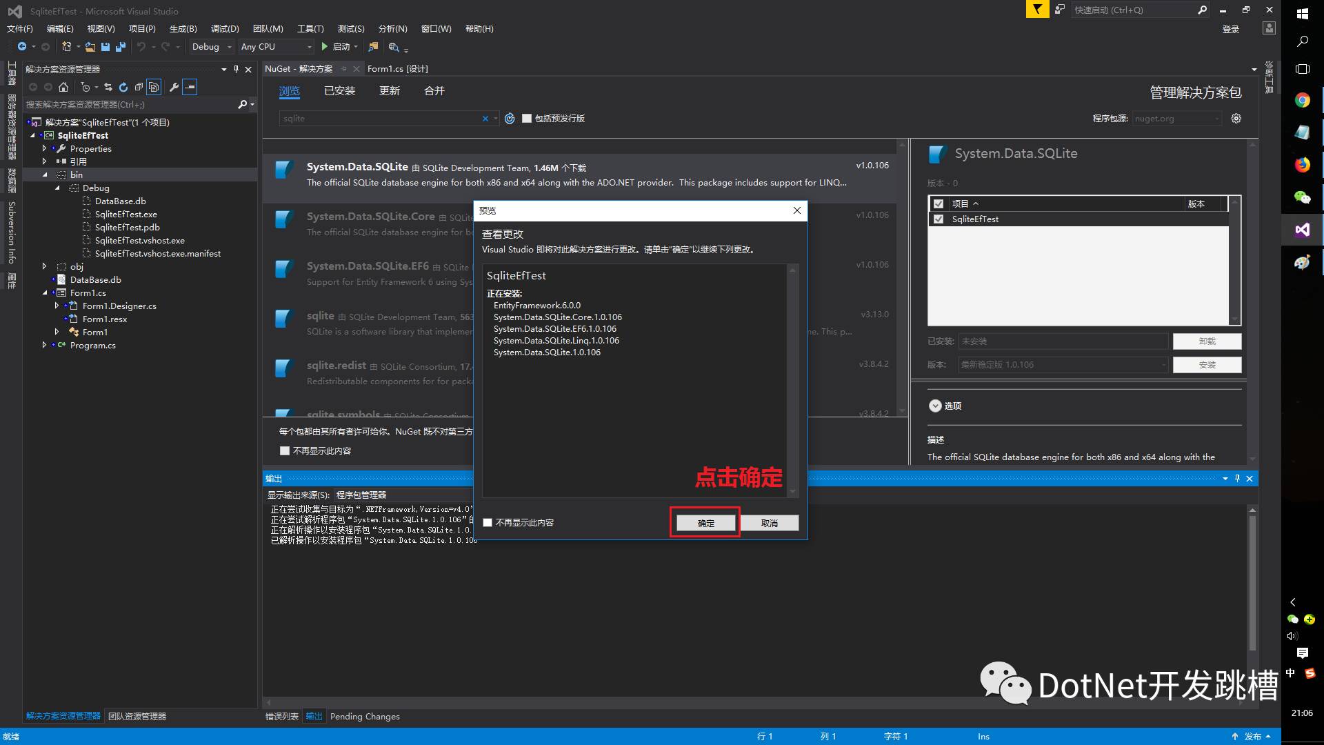The width and height of the screenshot is (1324, 745).
Task: Click the Collapse All icon in Solution Explorer
Action: pyautogui.click(x=139, y=87)
